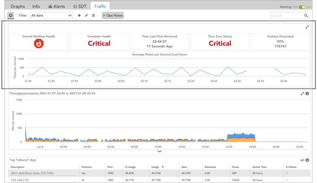Click the tcp protocol cell
This screenshot has width=317, height=183.
[83, 173]
